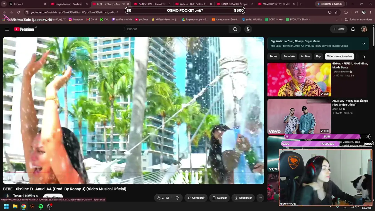Open Chrome extensions puzzle icon

[x=346, y=12]
